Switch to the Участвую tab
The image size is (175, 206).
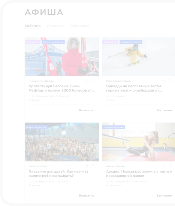[55, 26]
